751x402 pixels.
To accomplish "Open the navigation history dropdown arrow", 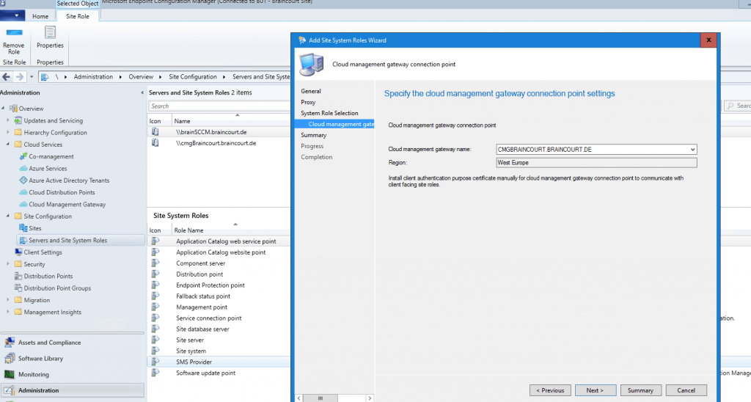I will tap(32, 77).
